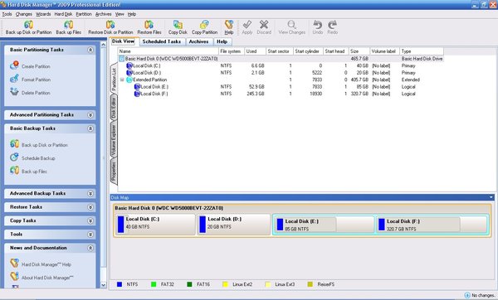Select Local Disk (C:) in disk map
This screenshot has height=300, width=498.
(155, 225)
